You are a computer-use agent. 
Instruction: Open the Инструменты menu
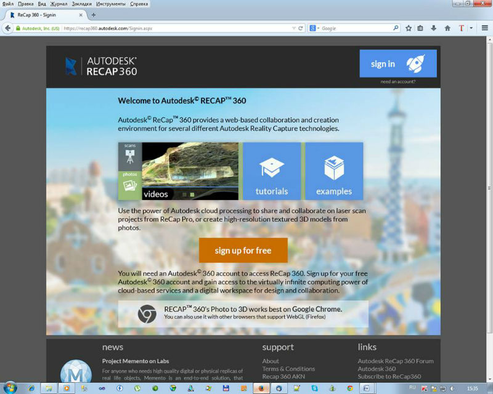tap(111, 4)
